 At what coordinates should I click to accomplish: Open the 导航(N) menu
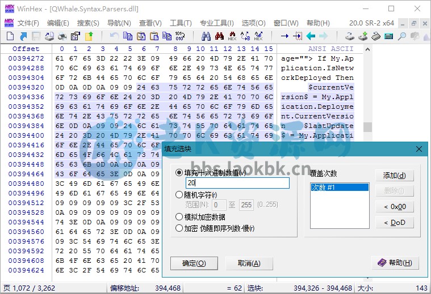(x=119, y=23)
